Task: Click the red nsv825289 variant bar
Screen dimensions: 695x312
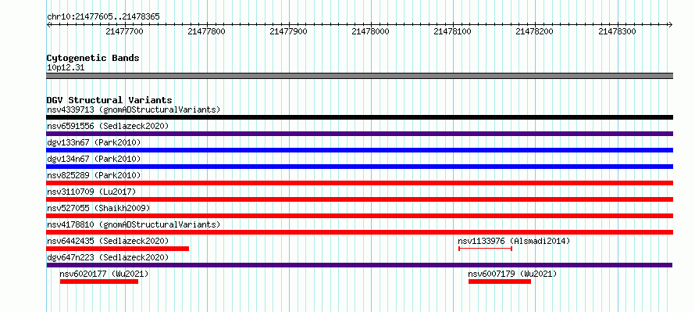Action: pos(359,183)
